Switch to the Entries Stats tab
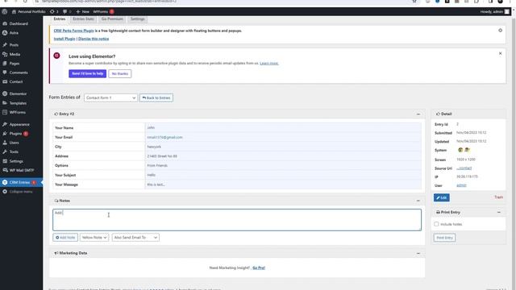 point(83,19)
